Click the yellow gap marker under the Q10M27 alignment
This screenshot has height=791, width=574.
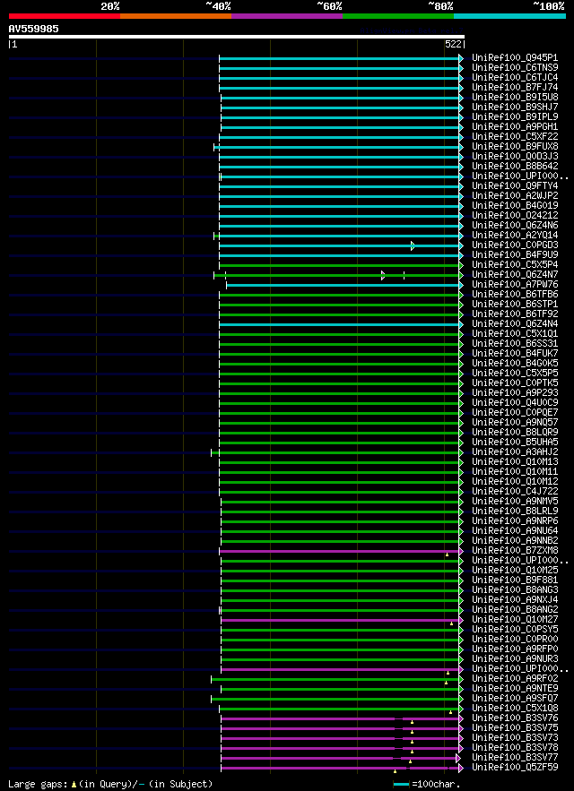coord(452,624)
